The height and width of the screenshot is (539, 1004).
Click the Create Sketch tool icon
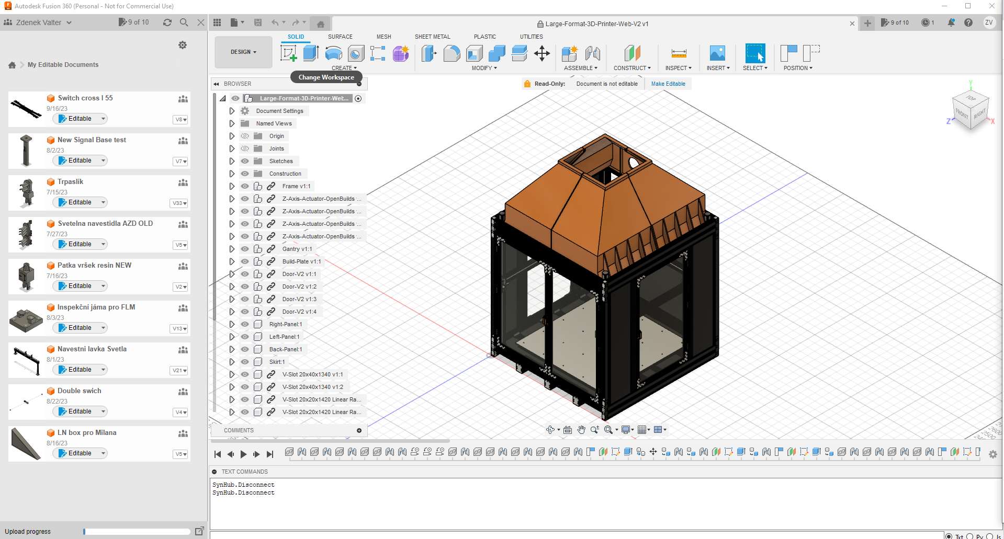[288, 53]
